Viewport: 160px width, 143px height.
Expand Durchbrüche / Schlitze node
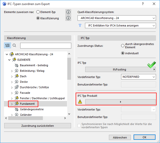[x=12, y=87]
